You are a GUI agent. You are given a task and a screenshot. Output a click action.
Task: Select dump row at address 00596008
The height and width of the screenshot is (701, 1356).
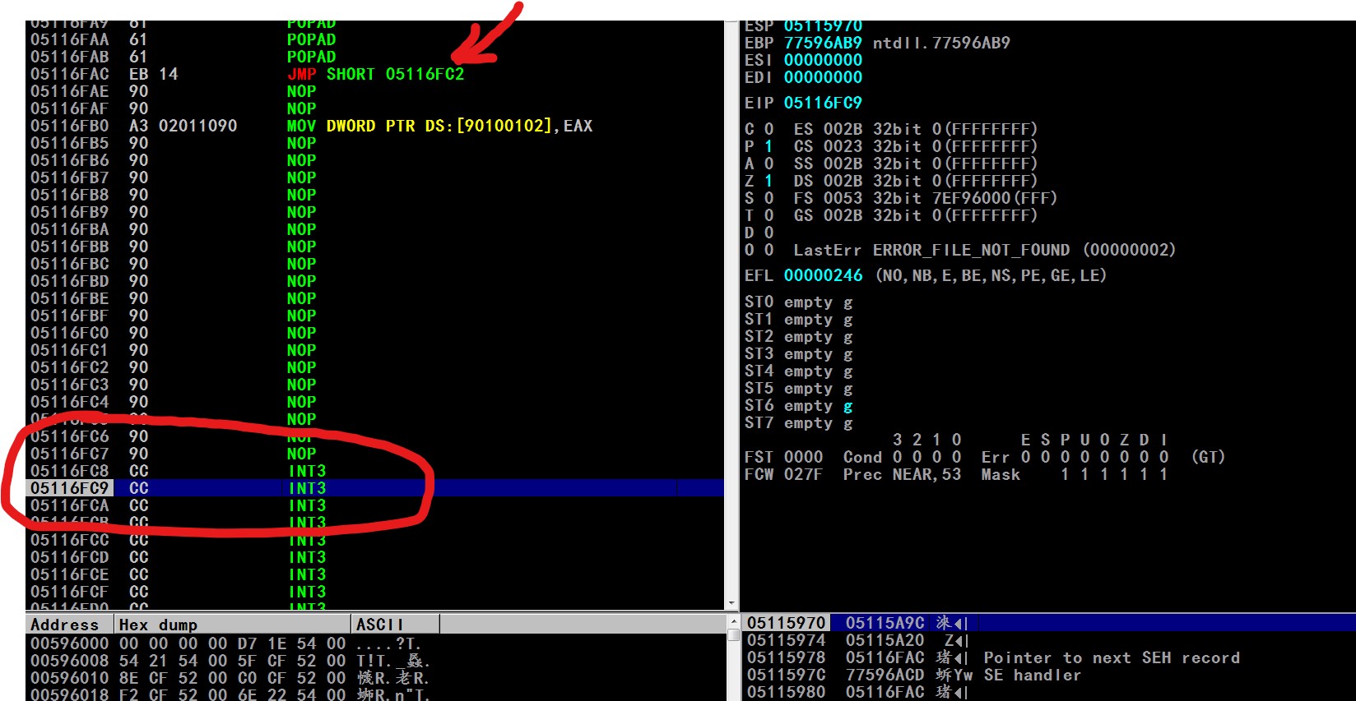[x=375, y=661]
